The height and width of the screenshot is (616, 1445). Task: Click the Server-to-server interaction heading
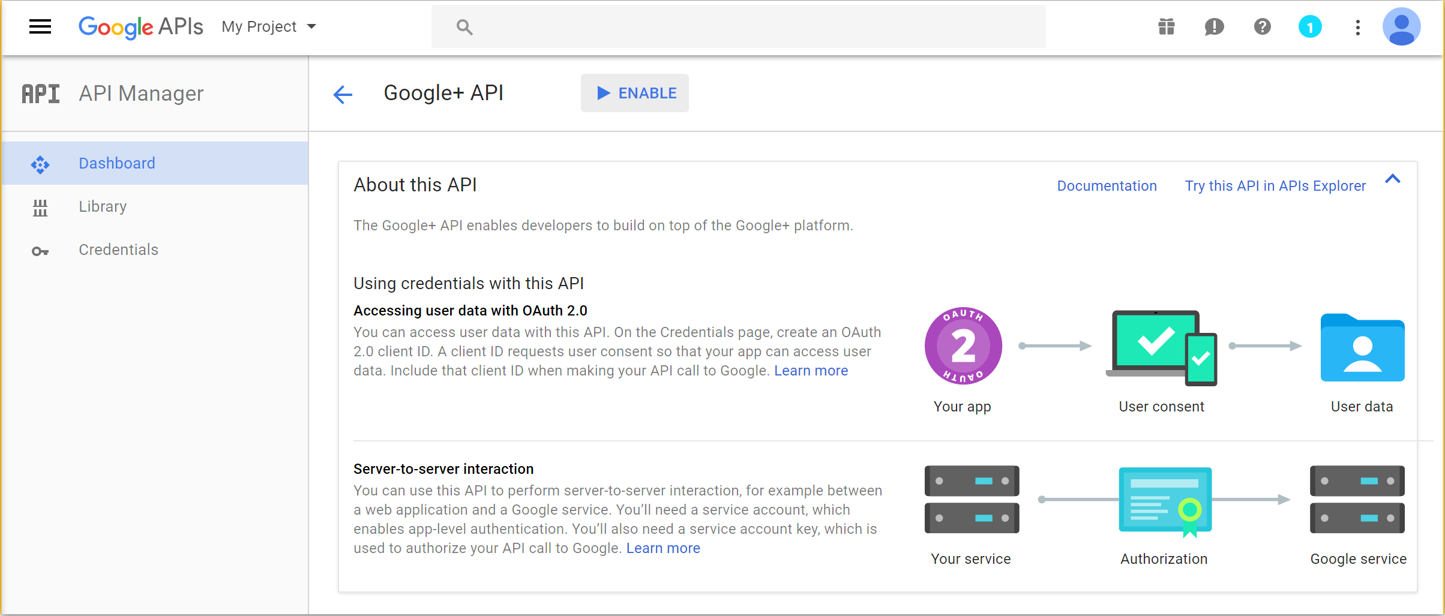(443, 469)
